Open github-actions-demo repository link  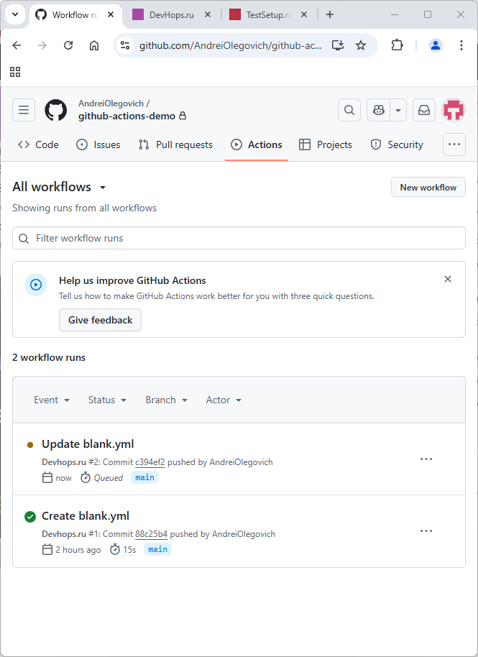coord(127,116)
